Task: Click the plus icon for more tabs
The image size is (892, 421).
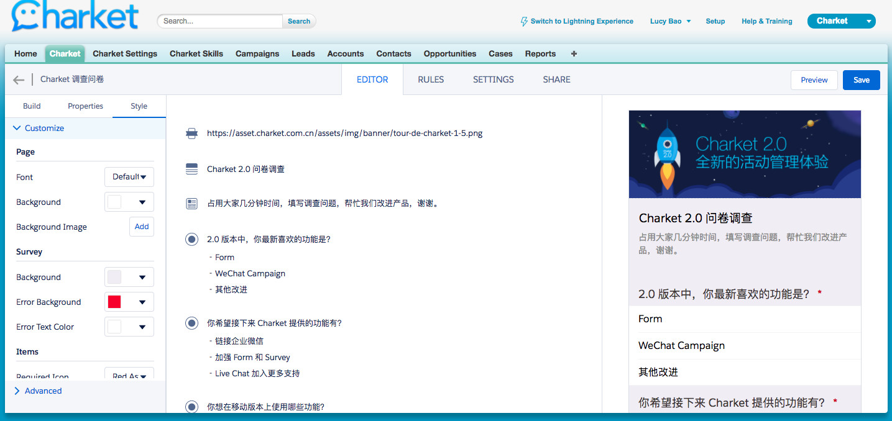Action: click(574, 54)
